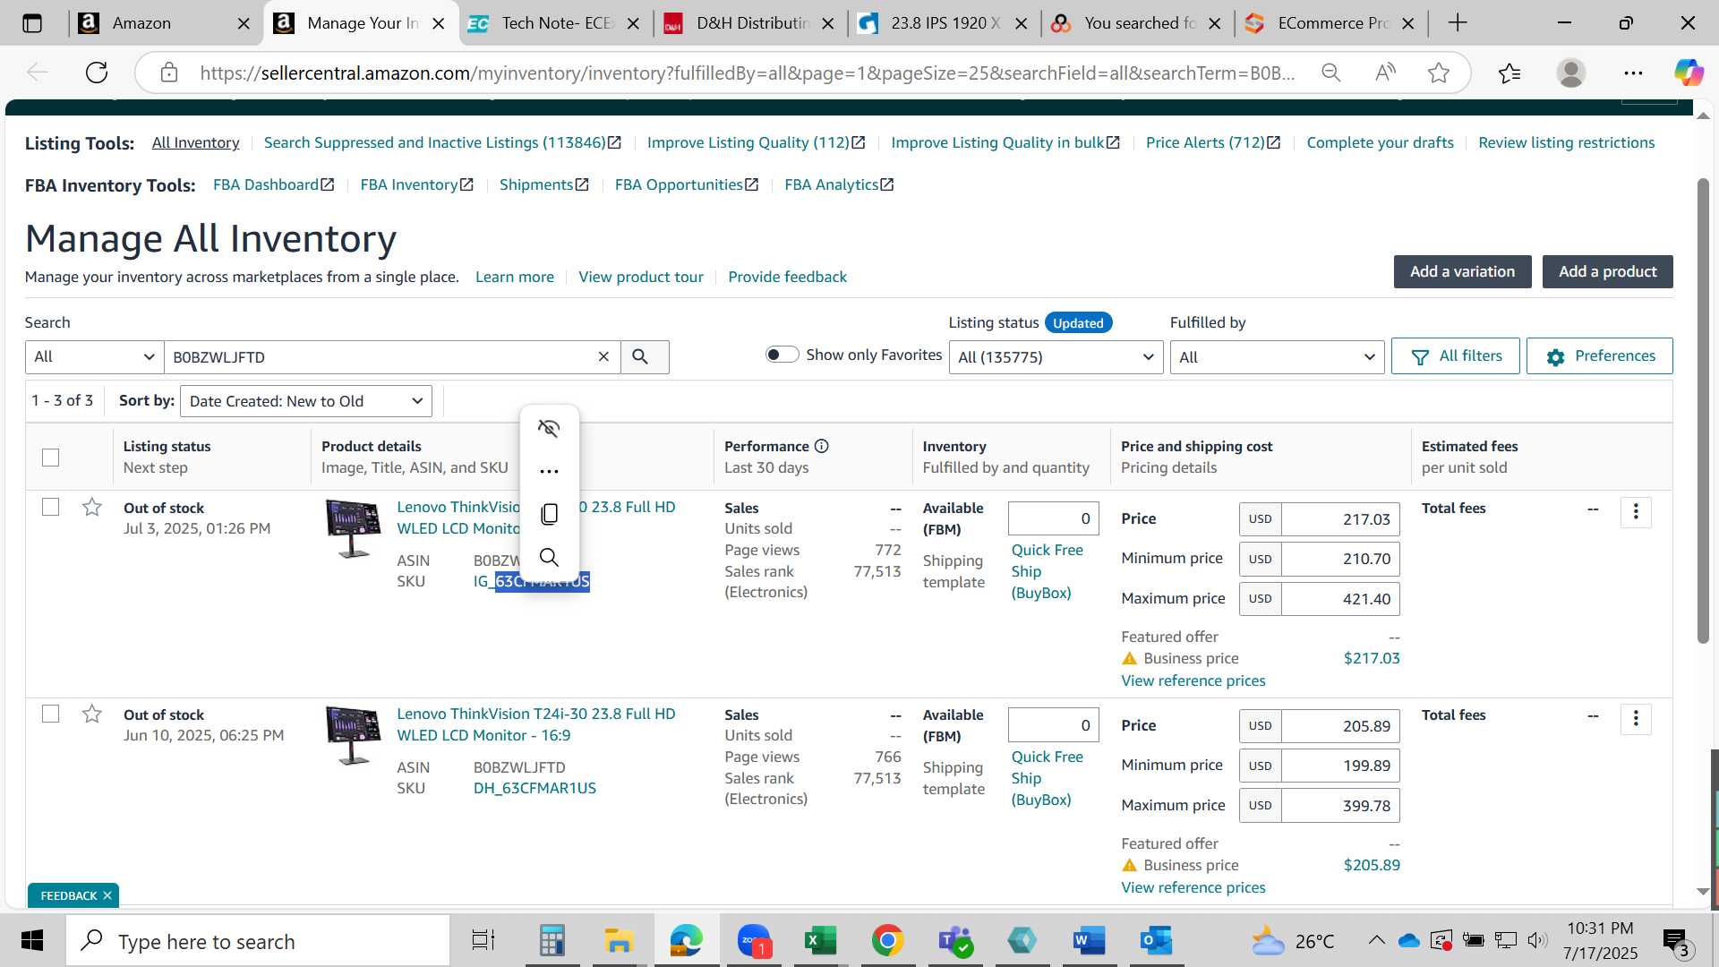Open Edge settings and more menu
Viewport: 1719px width, 967px height.
pos(1633,73)
